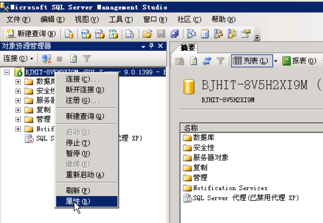Click the 报表(O) report button

pyautogui.click(x=299, y=61)
